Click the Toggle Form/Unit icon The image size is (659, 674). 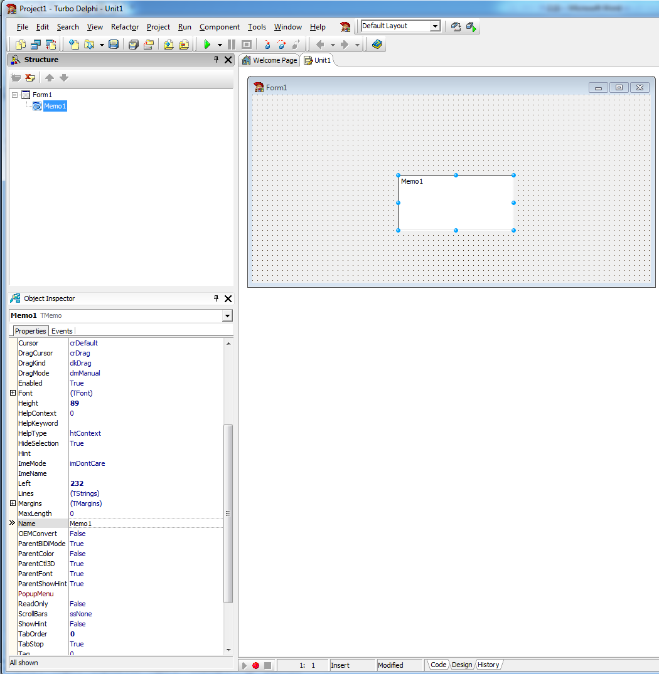coord(51,45)
